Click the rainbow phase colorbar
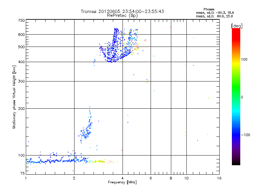 click(236, 96)
